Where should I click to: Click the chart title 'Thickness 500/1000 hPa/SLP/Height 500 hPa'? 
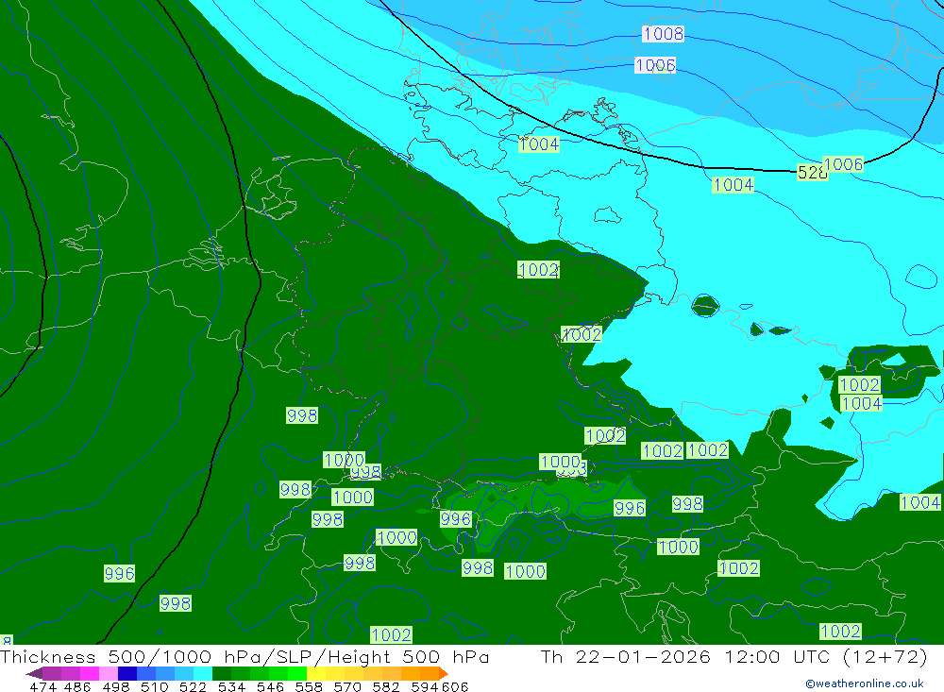pos(244,656)
